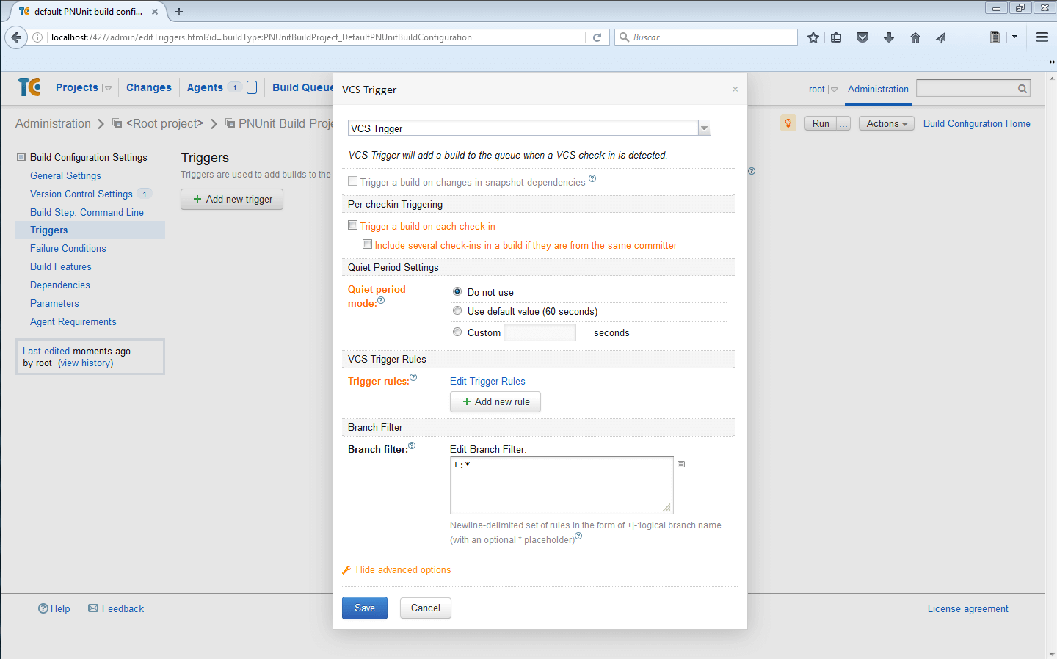Save the VCS trigger settings

pyautogui.click(x=364, y=608)
